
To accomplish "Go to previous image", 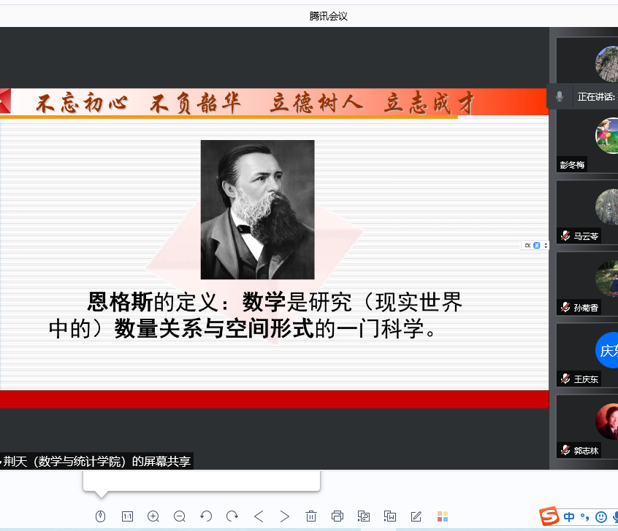I will [x=259, y=516].
